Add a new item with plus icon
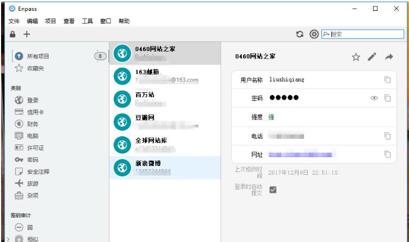 [27, 34]
